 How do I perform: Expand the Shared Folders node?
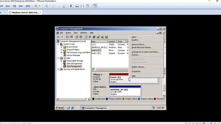(x=61, y=50)
